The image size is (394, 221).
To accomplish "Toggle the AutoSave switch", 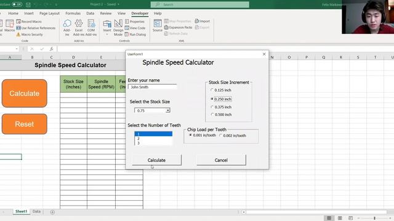I will (x=17, y=4).
